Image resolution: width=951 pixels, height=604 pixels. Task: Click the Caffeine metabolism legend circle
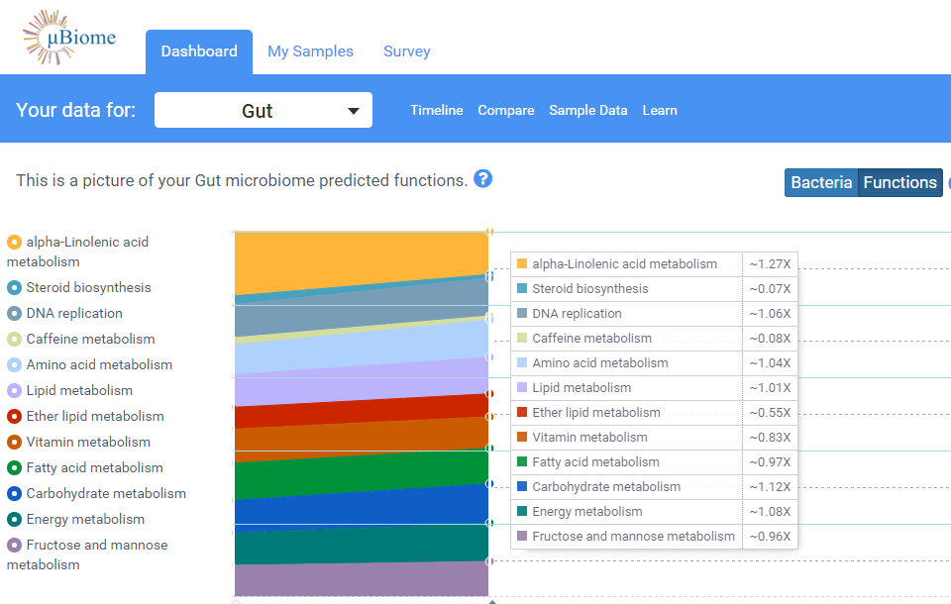pos(14,340)
